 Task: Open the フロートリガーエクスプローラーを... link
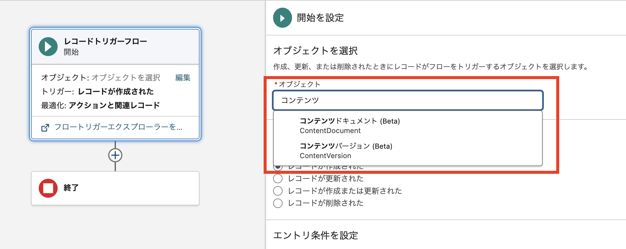click(x=118, y=127)
